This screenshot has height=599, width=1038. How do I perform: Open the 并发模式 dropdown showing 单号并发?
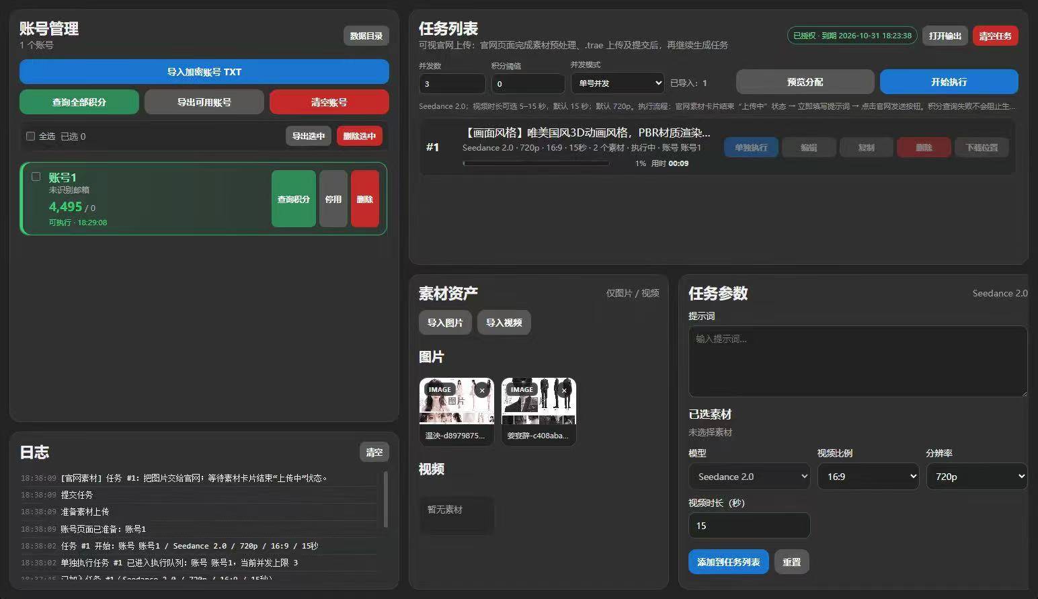pyautogui.click(x=617, y=83)
